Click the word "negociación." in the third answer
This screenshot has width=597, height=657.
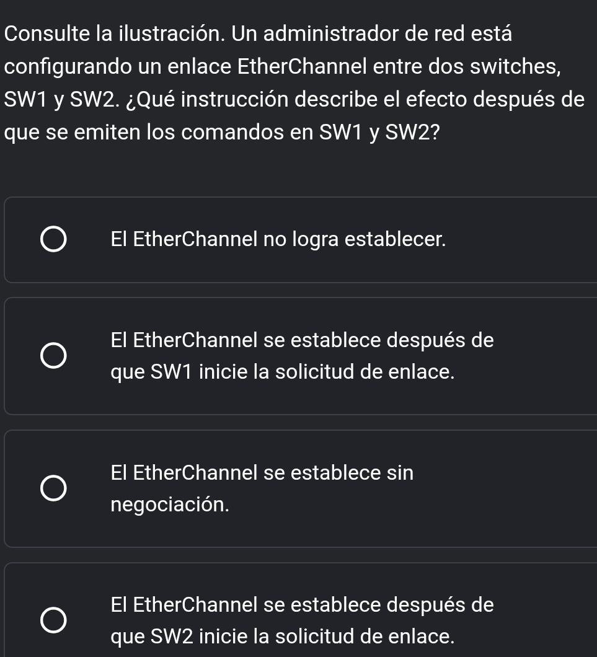point(170,505)
